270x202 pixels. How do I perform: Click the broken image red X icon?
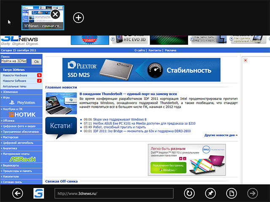click(246, 60)
